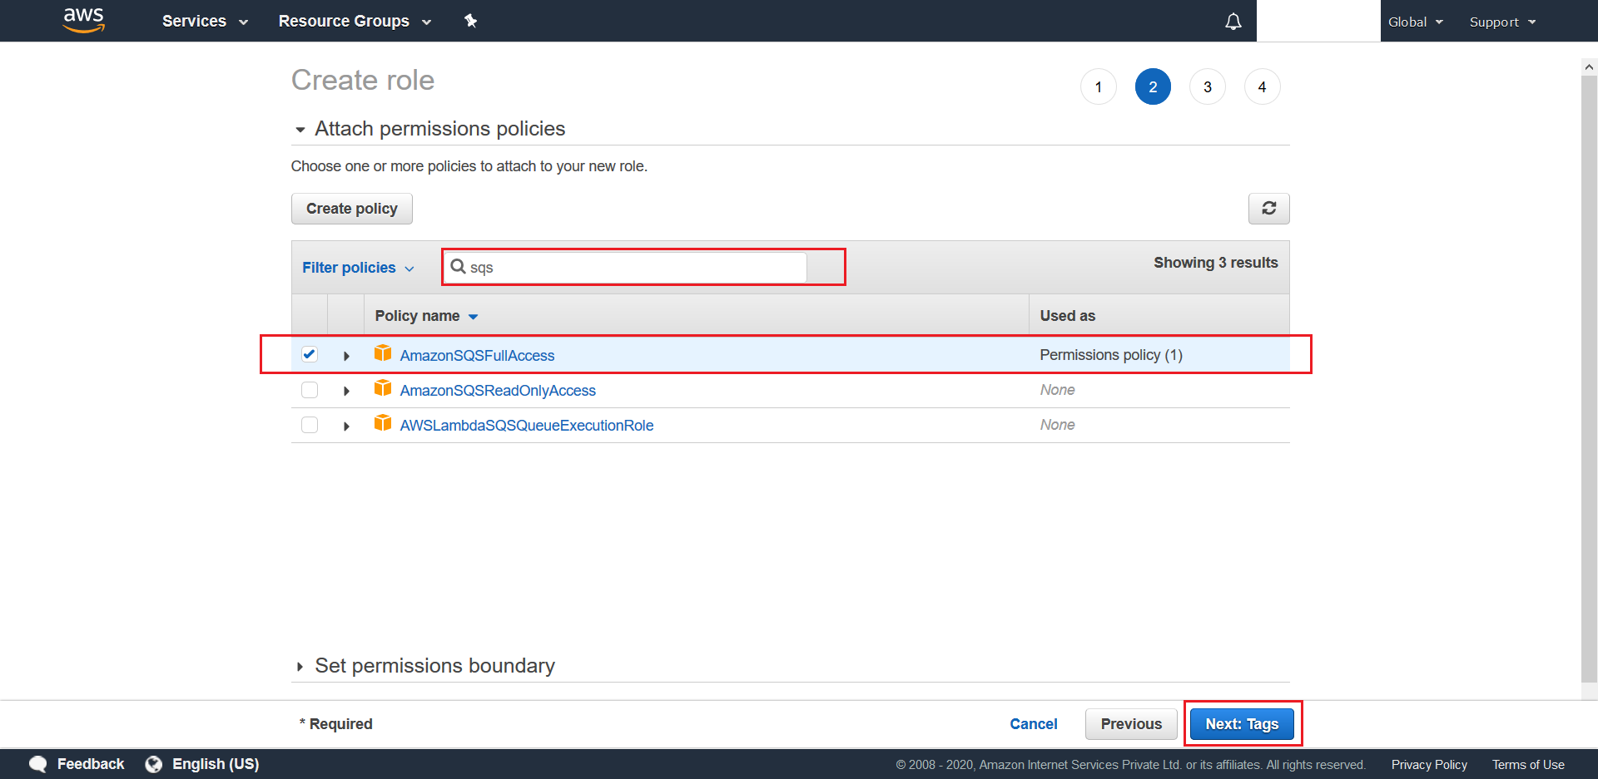This screenshot has width=1598, height=779.
Task: Go to wizard step 4
Action: 1263,86
